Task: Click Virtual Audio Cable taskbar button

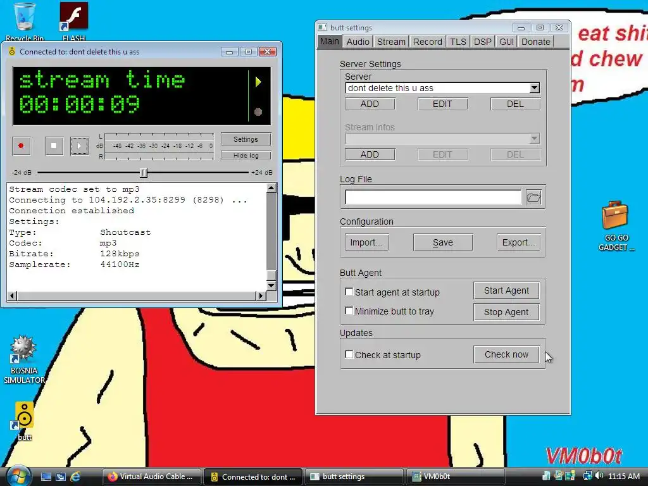Action: [x=152, y=477]
